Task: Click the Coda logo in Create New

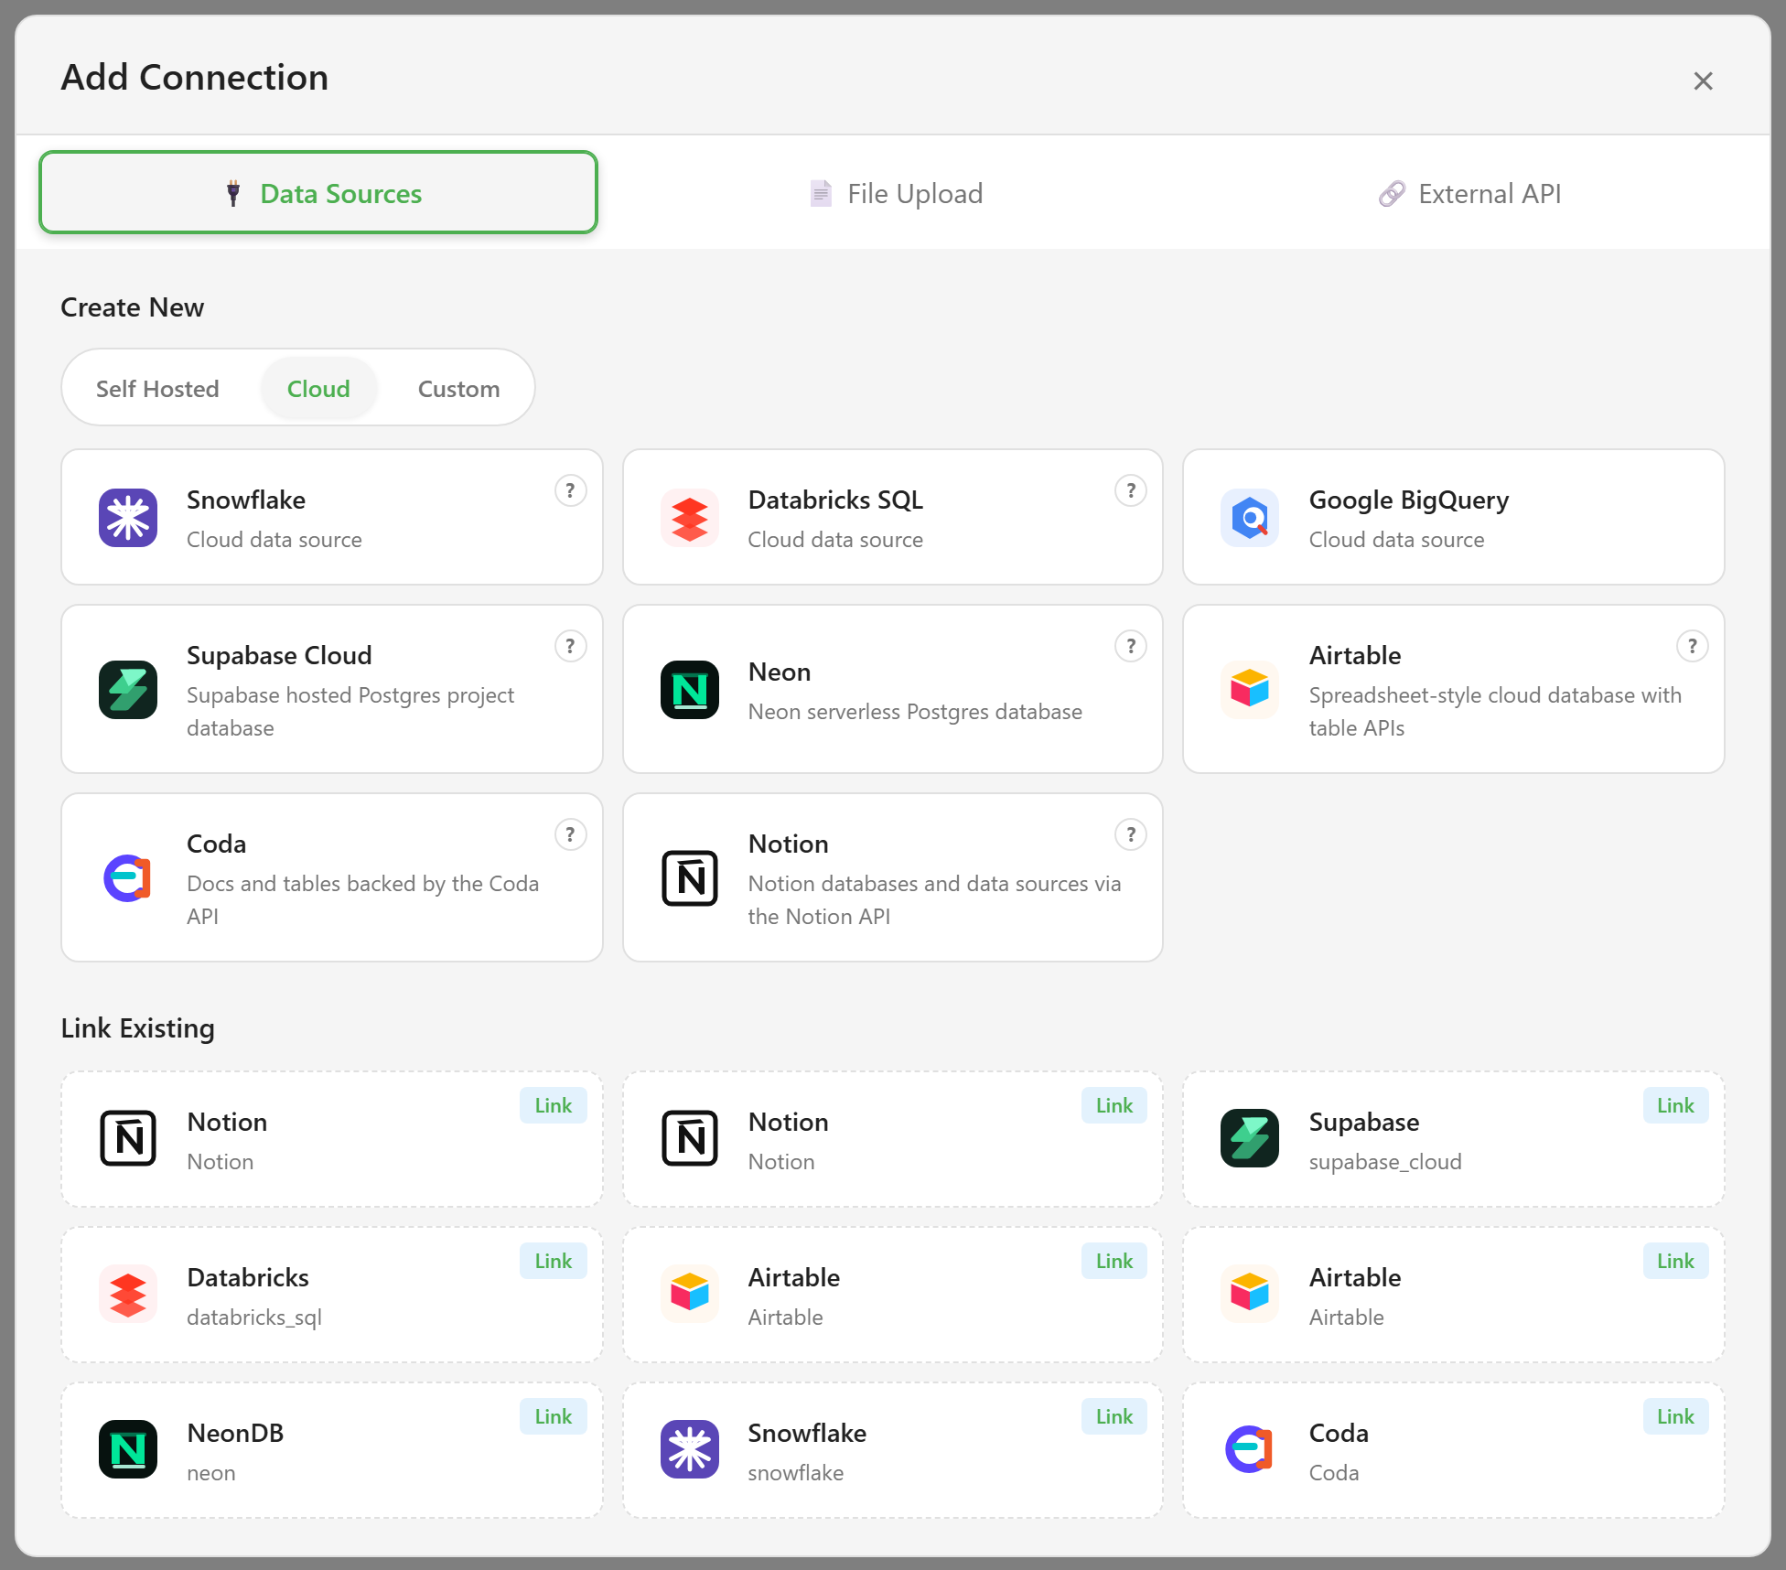Action: click(128, 878)
